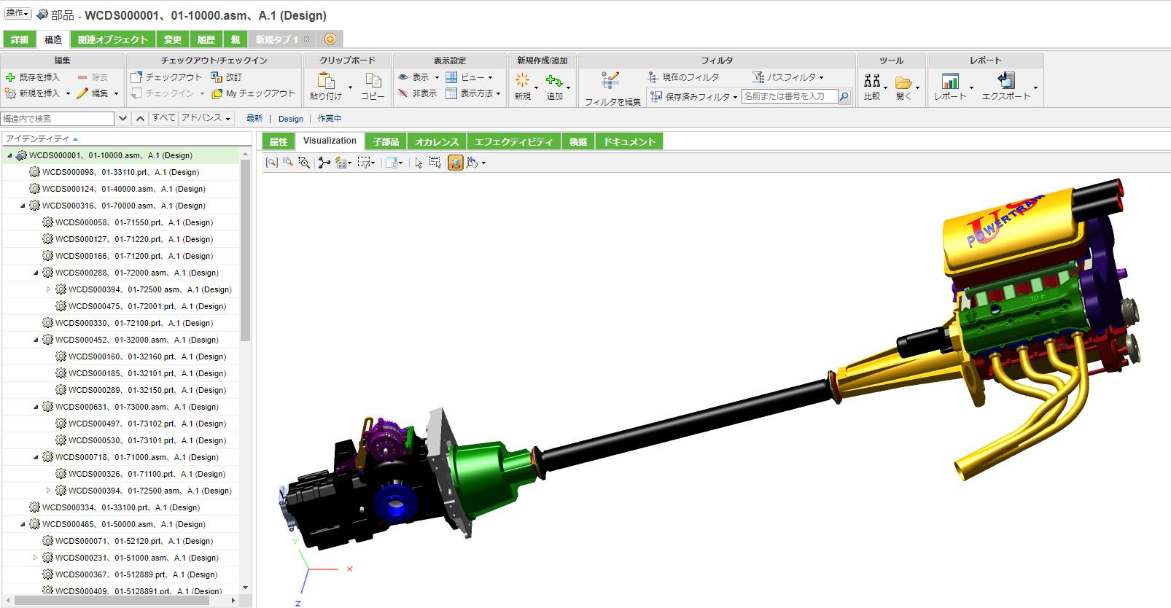
Task: Click the エクスポート (Export) icon
Action: (x=1005, y=80)
